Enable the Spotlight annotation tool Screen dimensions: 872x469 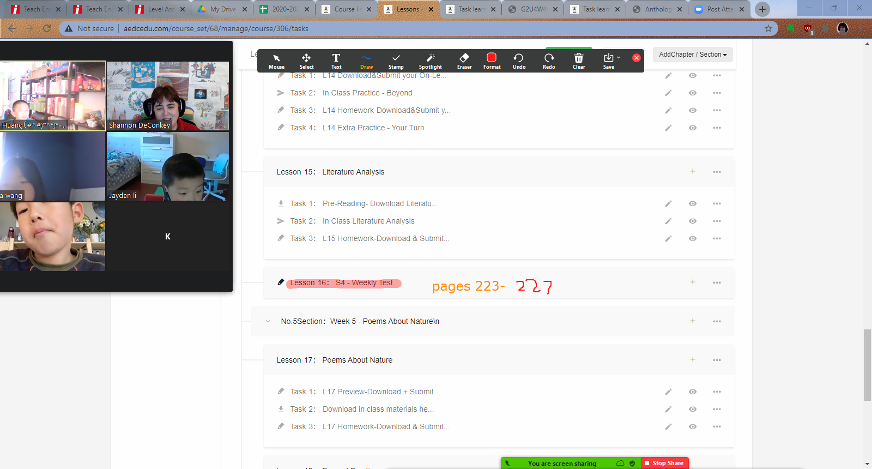click(431, 61)
